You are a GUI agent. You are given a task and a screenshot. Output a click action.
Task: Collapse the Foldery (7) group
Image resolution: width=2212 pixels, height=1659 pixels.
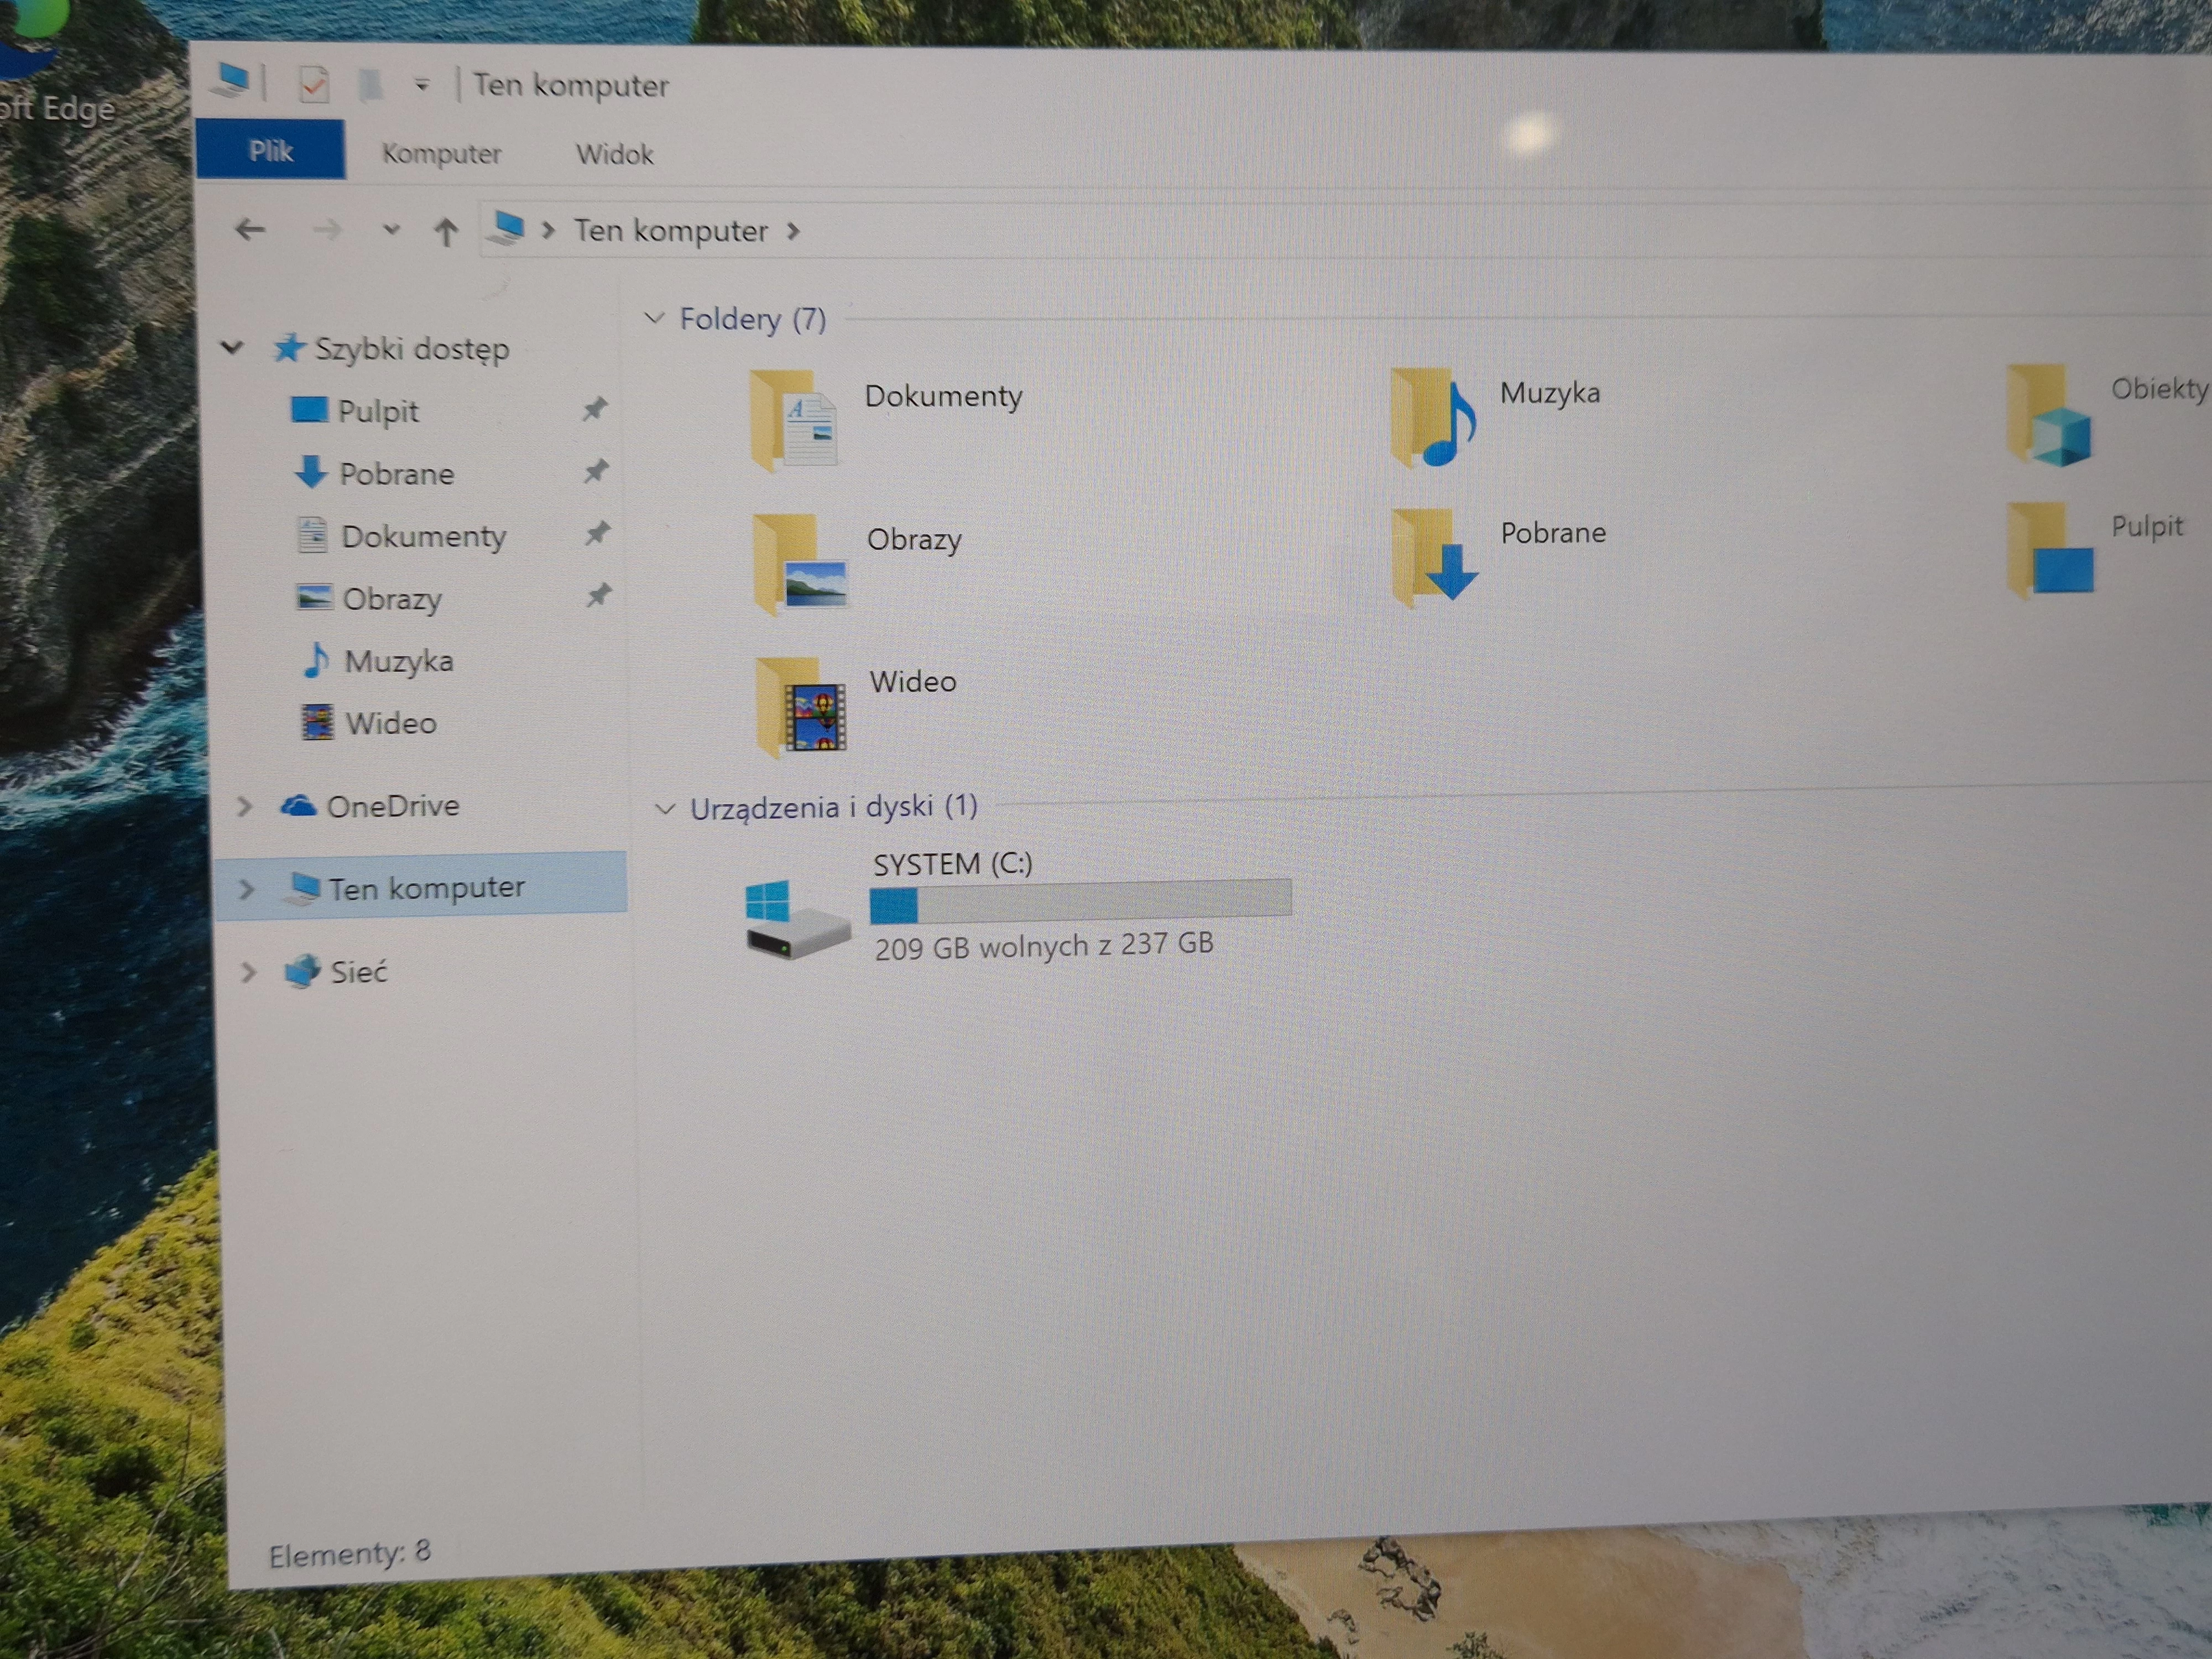pyautogui.click(x=657, y=318)
